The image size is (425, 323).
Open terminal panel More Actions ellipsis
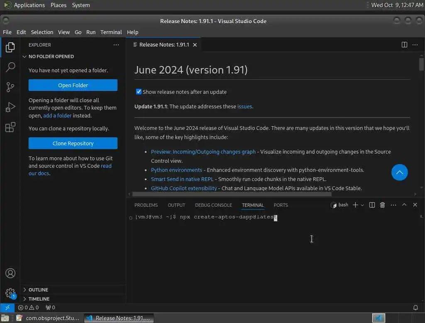click(393, 205)
